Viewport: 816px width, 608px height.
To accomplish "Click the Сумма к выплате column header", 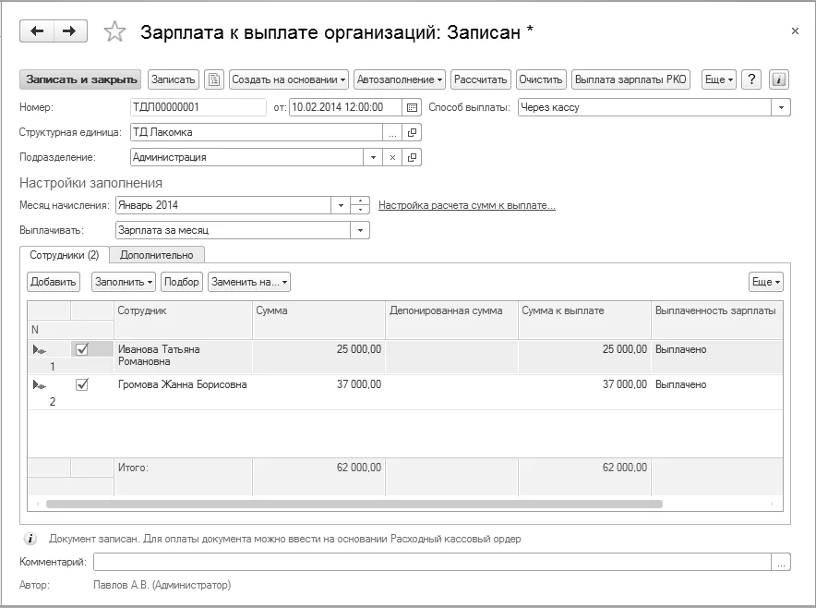I will pos(584,320).
